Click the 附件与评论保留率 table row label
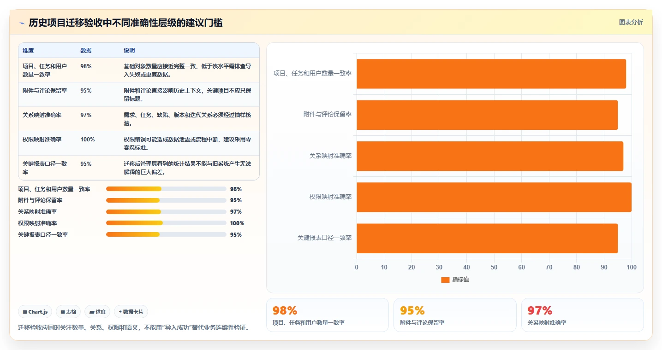This screenshot has height=350, width=662. 45,91
